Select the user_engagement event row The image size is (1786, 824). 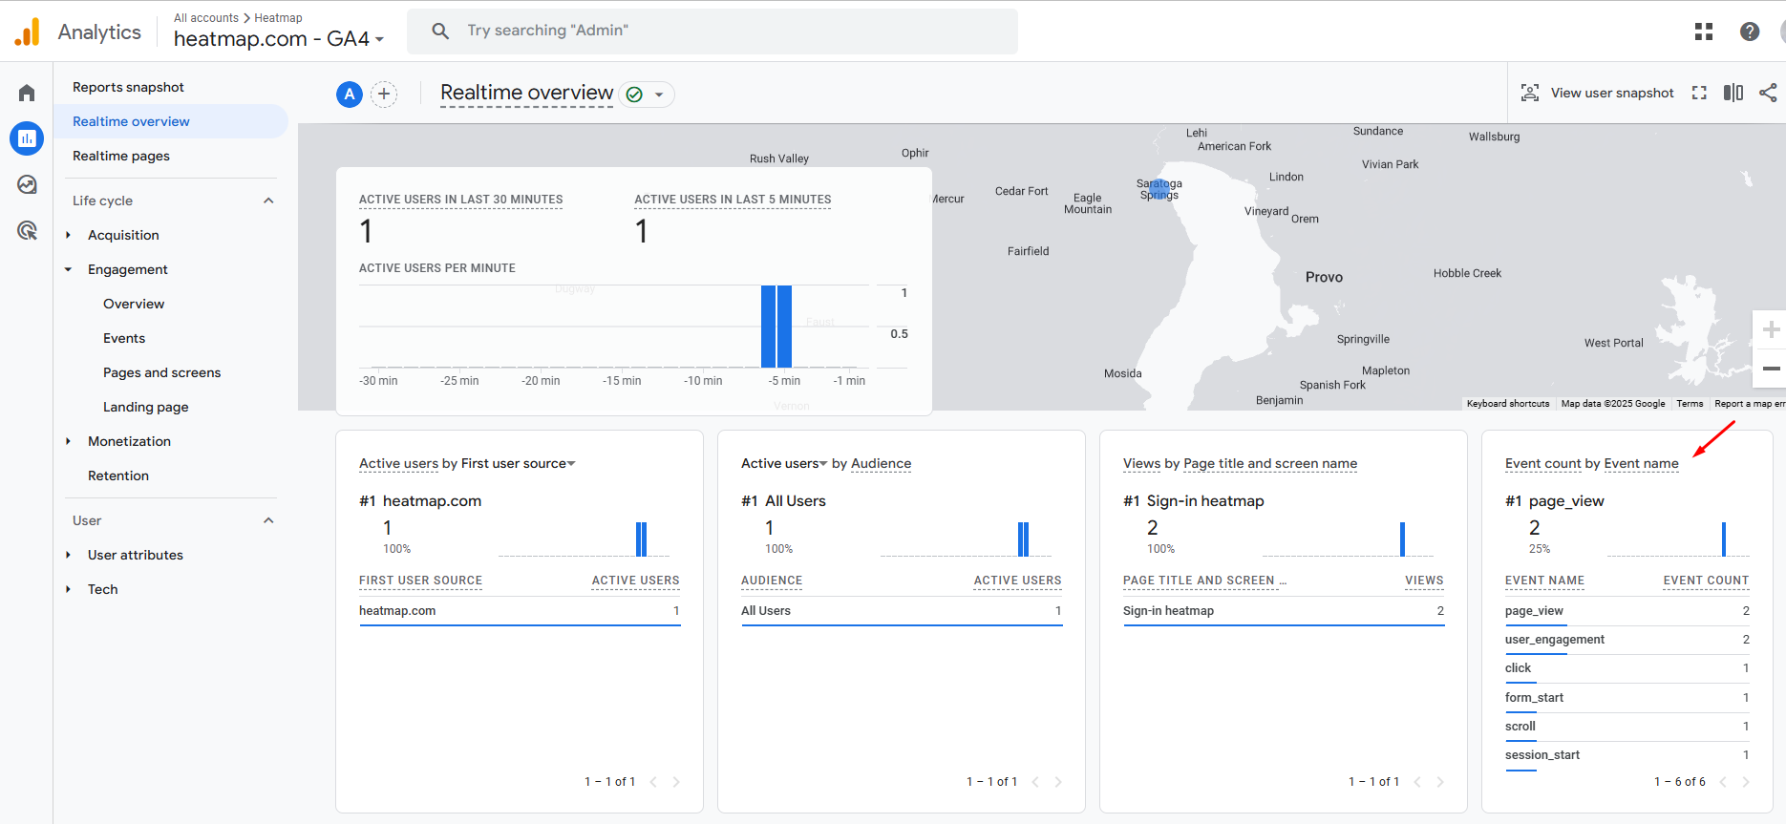[1627, 640]
